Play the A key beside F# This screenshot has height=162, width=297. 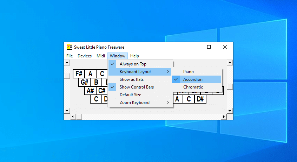click(90, 73)
